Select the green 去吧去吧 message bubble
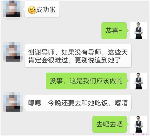The height and width of the screenshot is (136, 150). tap(110, 124)
